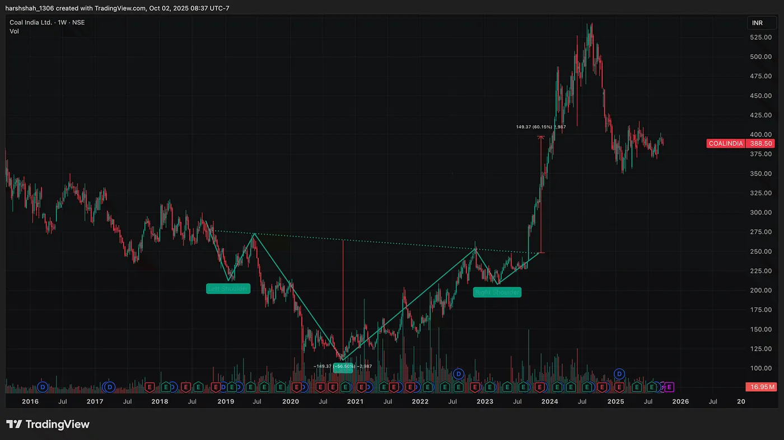Click the COALINDIA 388.50 price label
This screenshot has width=784, height=440.
click(x=740, y=144)
